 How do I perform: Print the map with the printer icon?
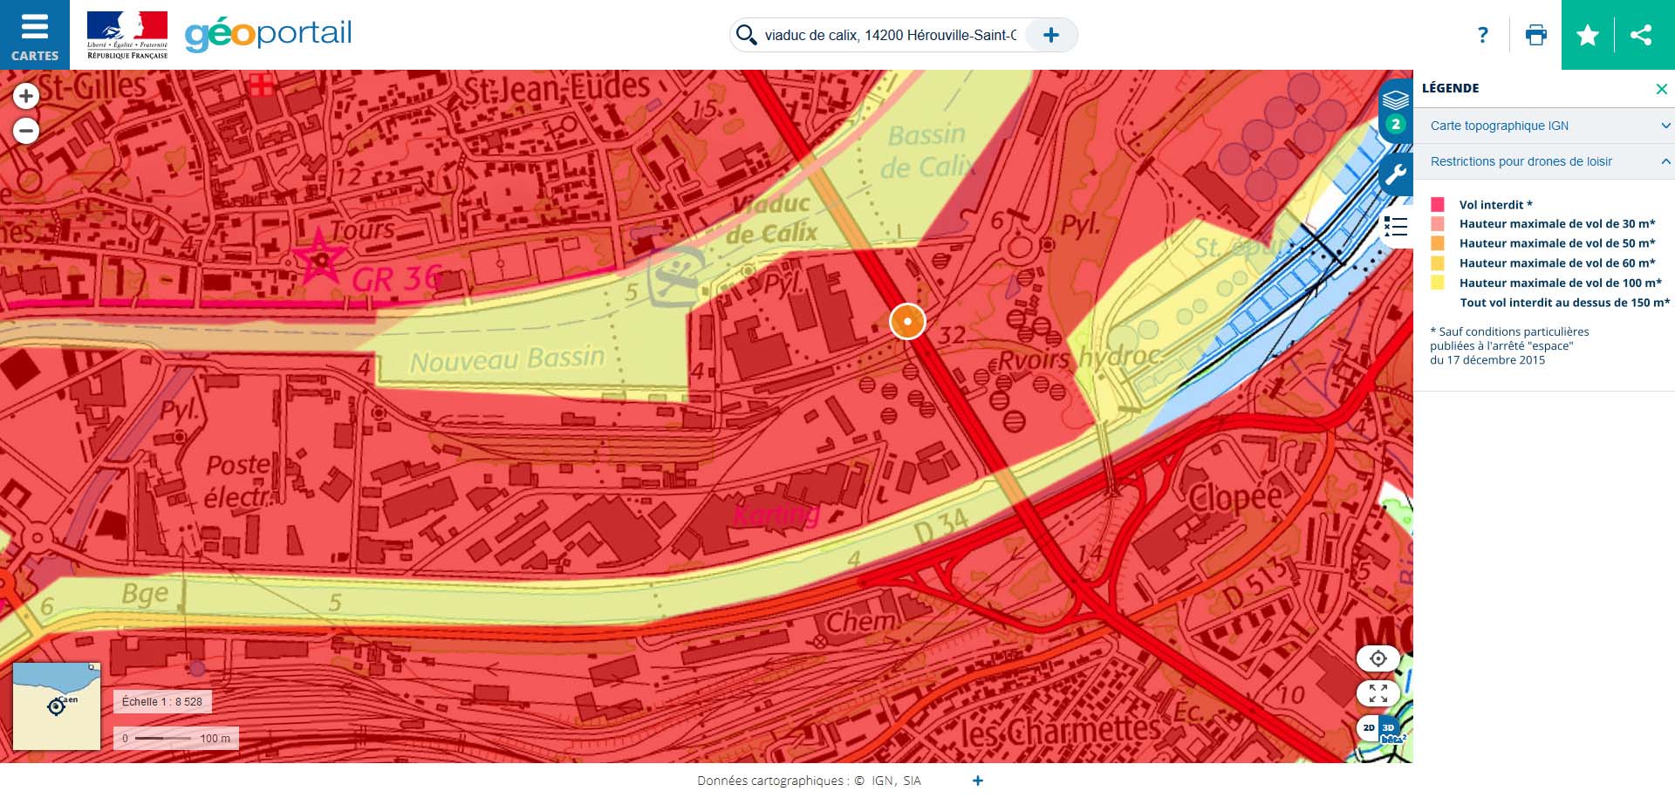(x=1535, y=35)
